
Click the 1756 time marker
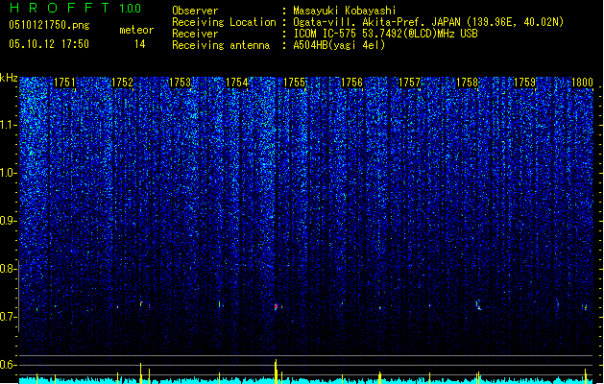pyautogui.click(x=352, y=83)
